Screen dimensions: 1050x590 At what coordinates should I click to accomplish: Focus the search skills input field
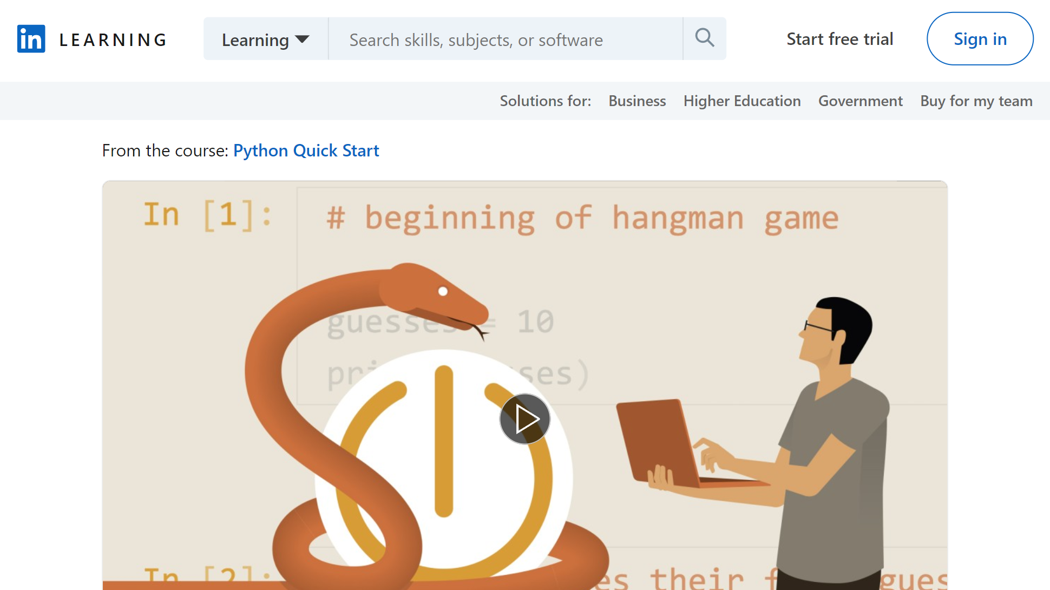(506, 39)
